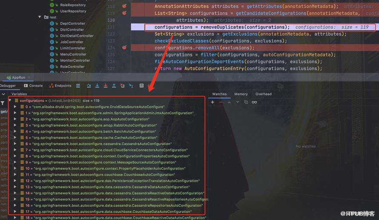Open the Memory tab

point(241,94)
